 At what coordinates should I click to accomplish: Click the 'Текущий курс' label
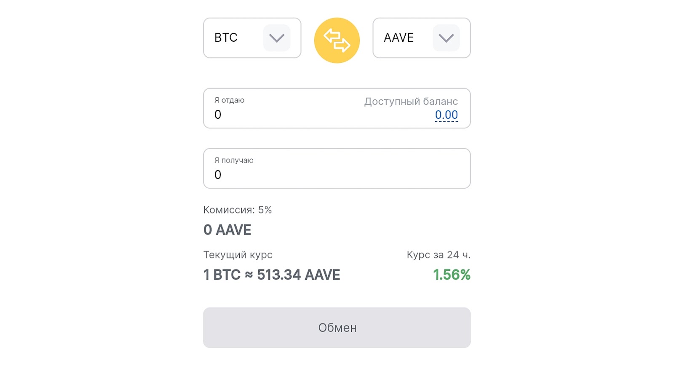coord(238,255)
